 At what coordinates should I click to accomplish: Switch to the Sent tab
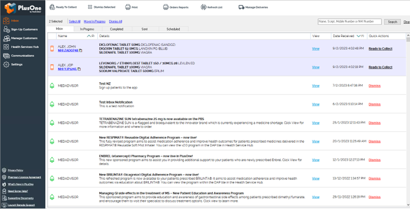click(x=145, y=29)
